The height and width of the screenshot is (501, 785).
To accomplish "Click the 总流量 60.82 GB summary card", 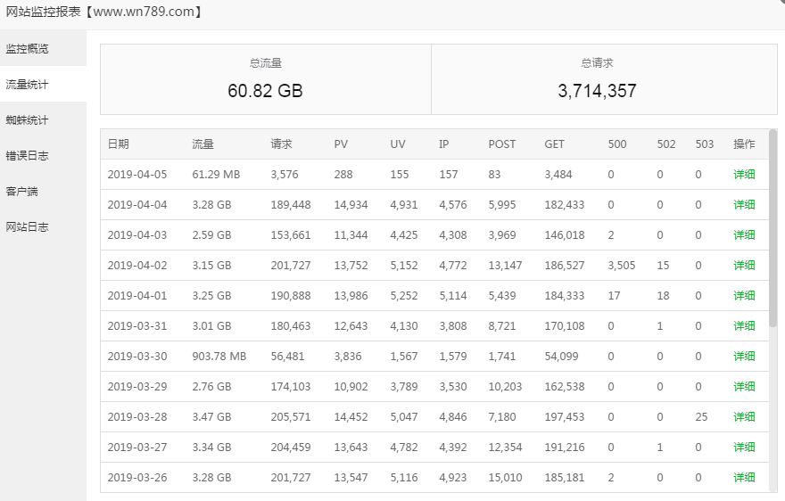I will [266, 79].
